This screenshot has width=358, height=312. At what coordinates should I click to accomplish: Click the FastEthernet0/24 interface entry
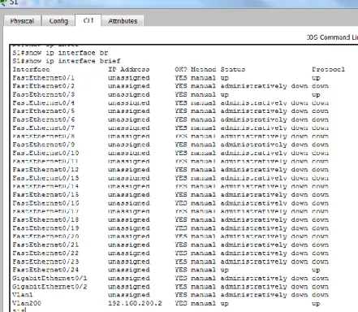[x=45, y=270]
